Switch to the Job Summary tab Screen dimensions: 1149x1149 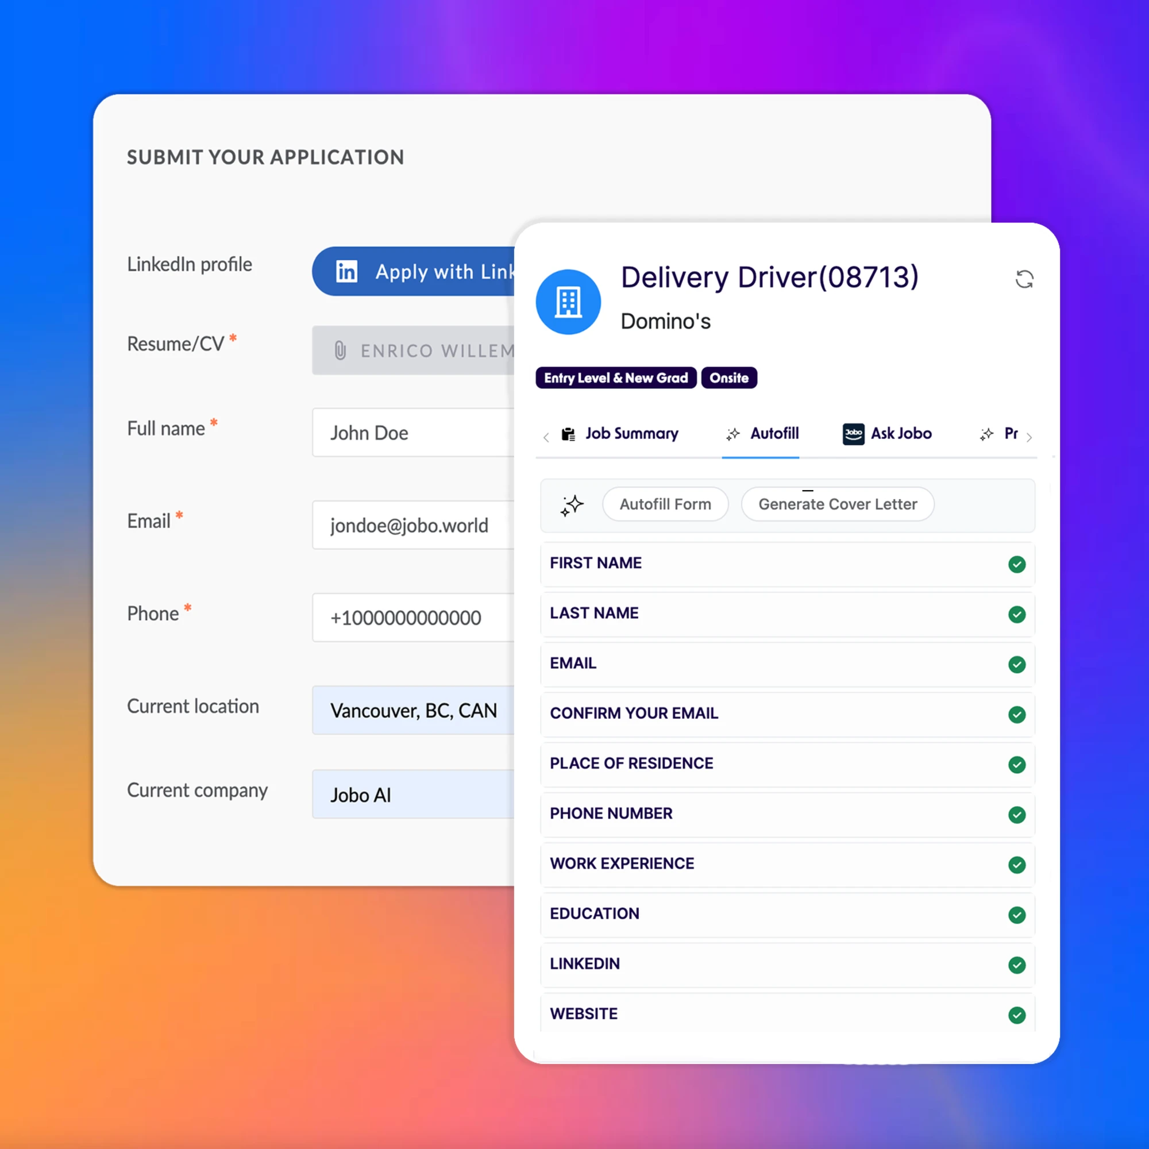631,434
